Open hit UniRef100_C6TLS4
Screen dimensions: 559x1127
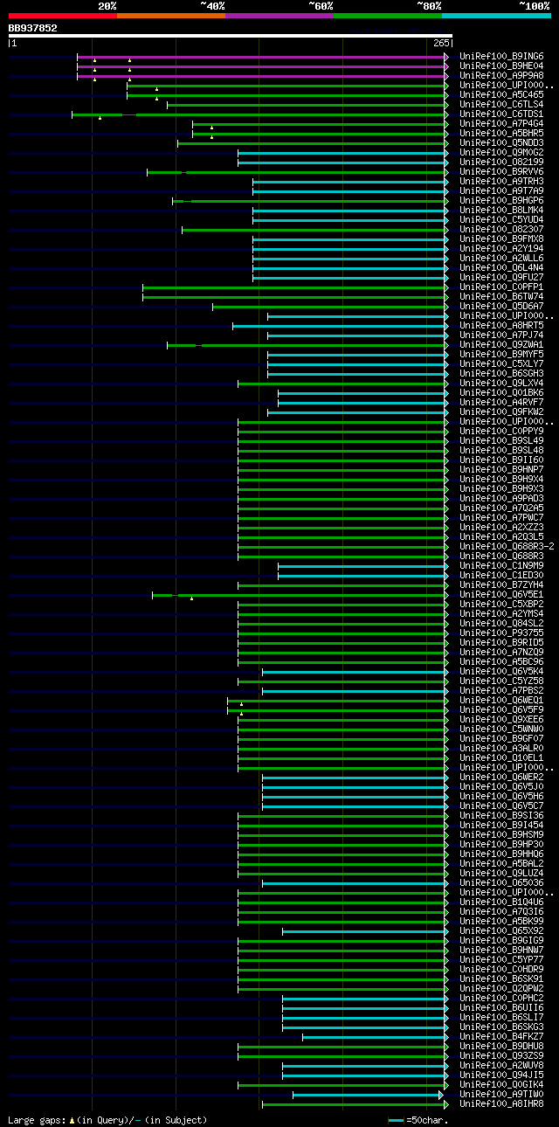point(501,105)
